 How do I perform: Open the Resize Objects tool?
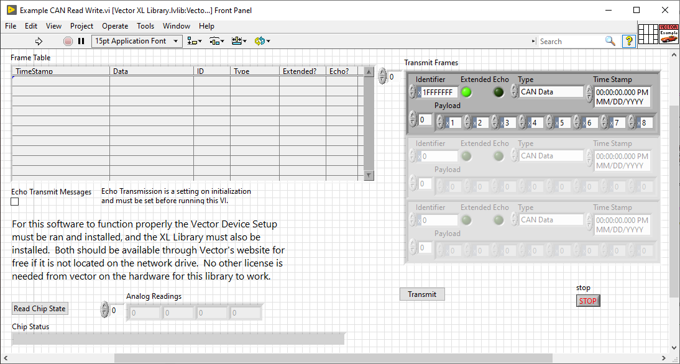click(x=239, y=41)
